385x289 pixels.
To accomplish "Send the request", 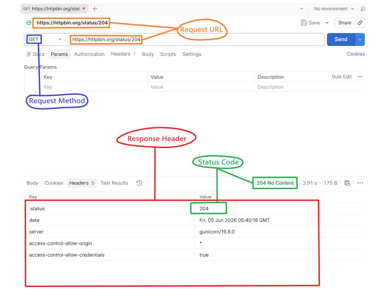I will [x=341, y=39].
